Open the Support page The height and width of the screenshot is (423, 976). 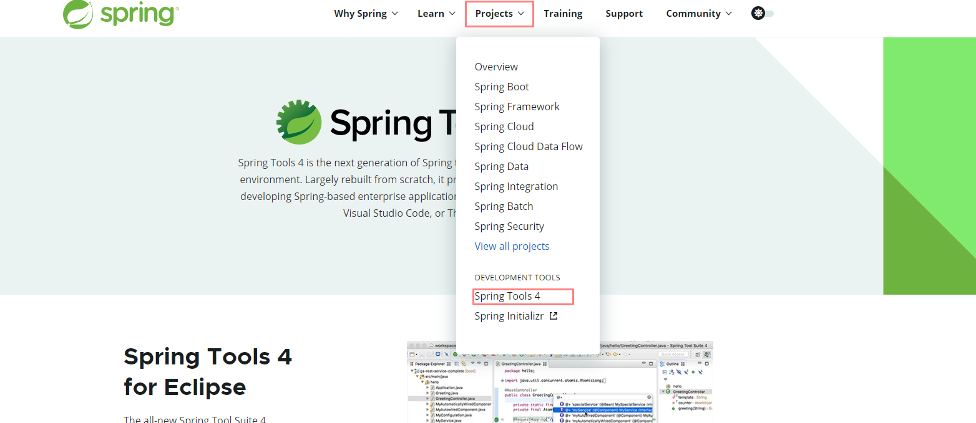pos(624,14)
